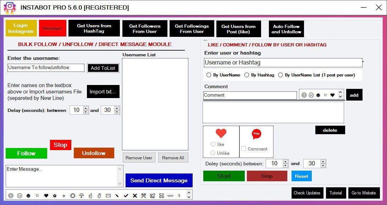Screen dimensions: 387x205
Task: Click the scissors emoji icon
Action: tap(143, 195)
